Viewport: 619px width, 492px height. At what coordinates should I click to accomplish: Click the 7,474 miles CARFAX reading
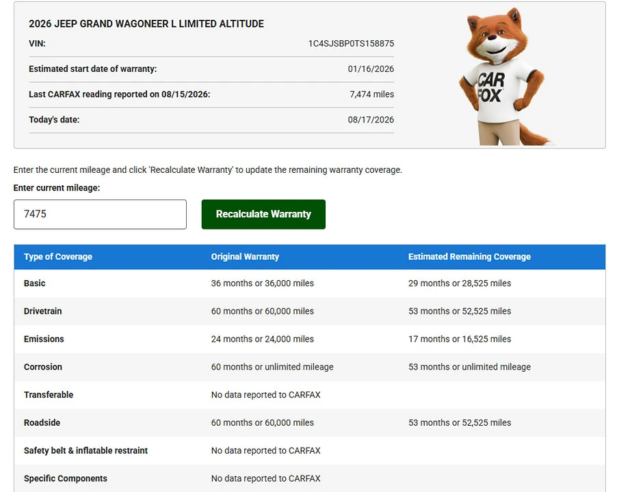coord(371,94)
